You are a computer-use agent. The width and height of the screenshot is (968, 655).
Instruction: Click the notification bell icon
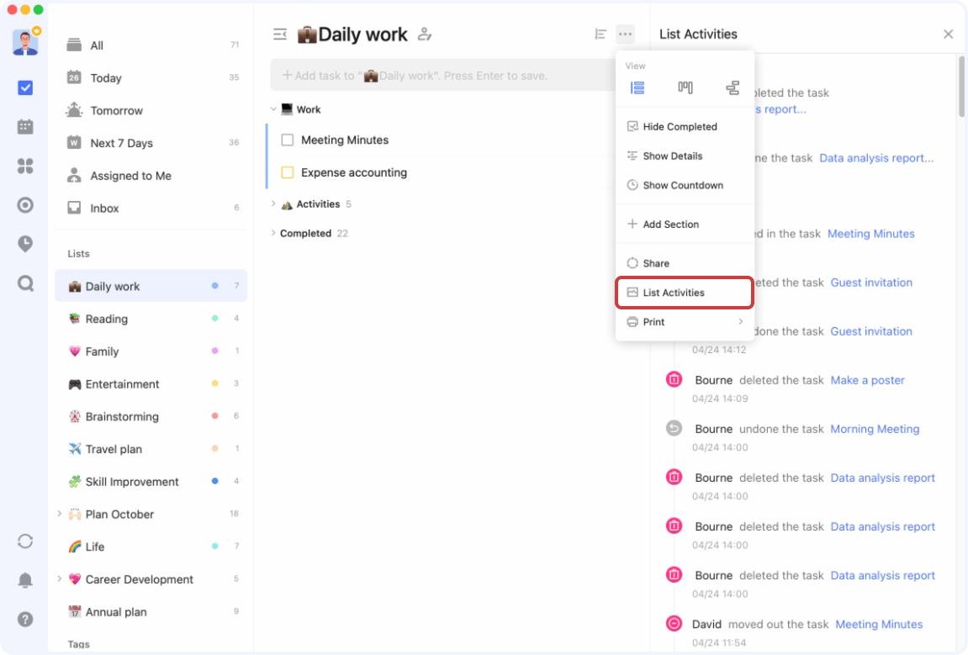24,580
